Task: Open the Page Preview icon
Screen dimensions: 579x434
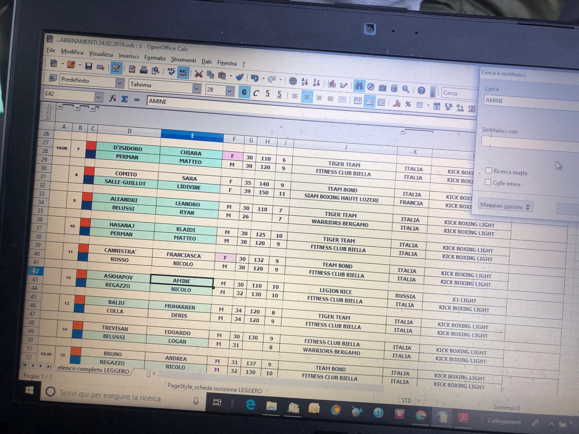Action: coord(155,71)
